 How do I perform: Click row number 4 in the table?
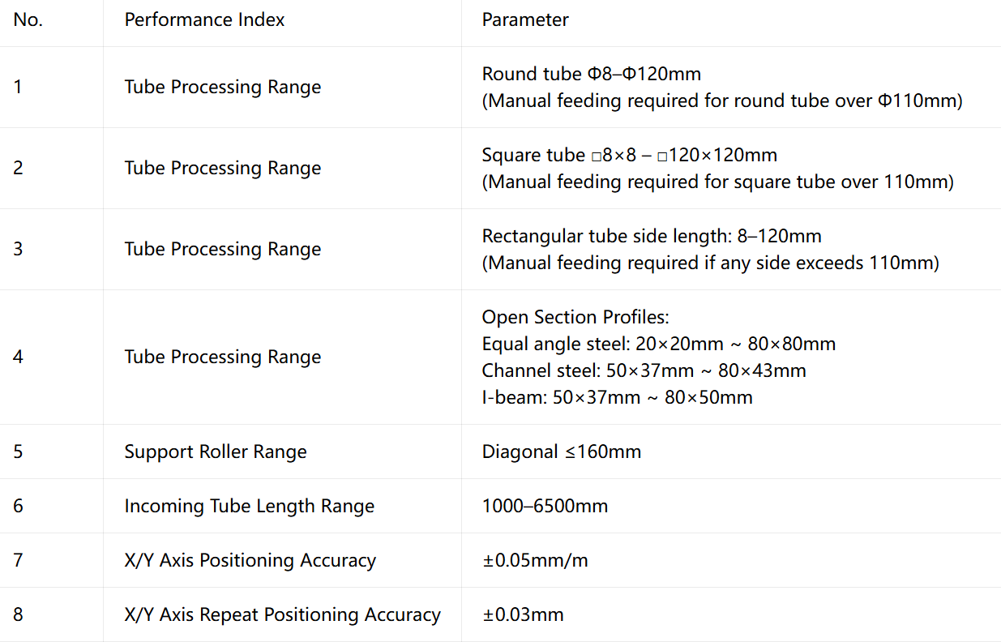(x=18, y=357)
